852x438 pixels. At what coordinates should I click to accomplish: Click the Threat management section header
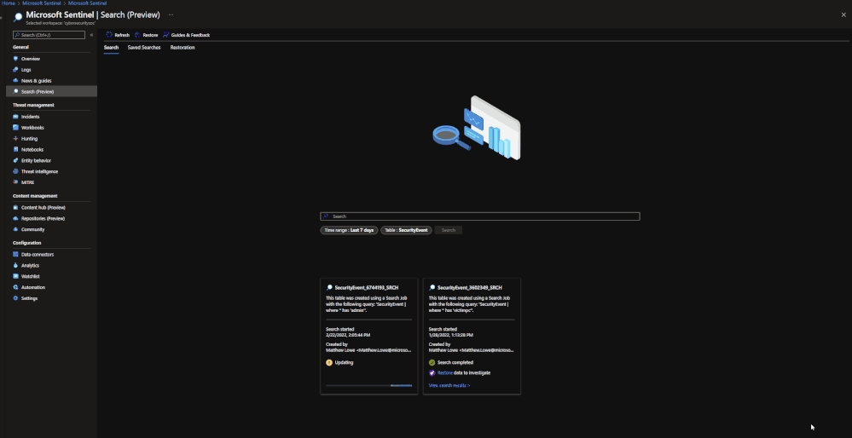coord(33,105)
